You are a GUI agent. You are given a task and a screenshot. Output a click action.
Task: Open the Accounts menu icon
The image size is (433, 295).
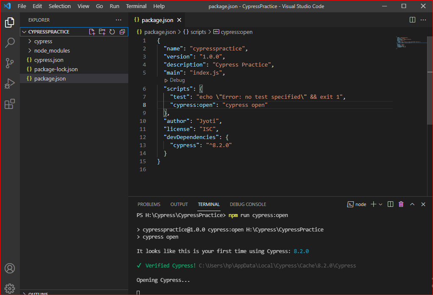(x=10, y=268)
